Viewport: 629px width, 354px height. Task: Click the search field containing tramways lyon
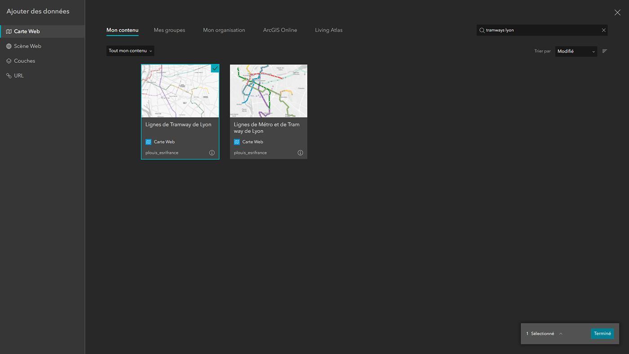(x=542, y=30)
